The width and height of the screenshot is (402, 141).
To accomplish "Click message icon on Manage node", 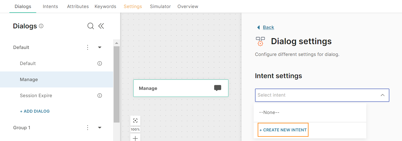I will click(217, 88).
